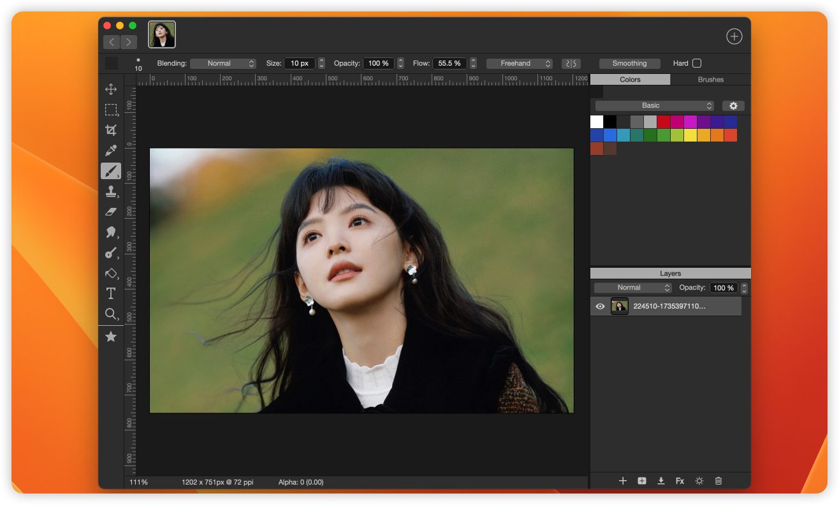Adjust the brush Size stepper
The image size is (839, 505).
pos(321,63)
